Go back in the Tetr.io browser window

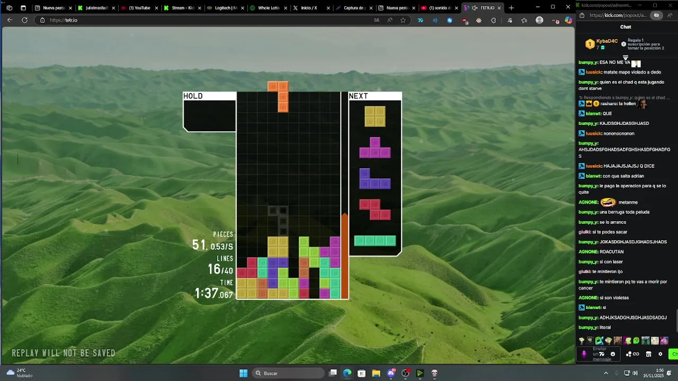click(10, 20)
